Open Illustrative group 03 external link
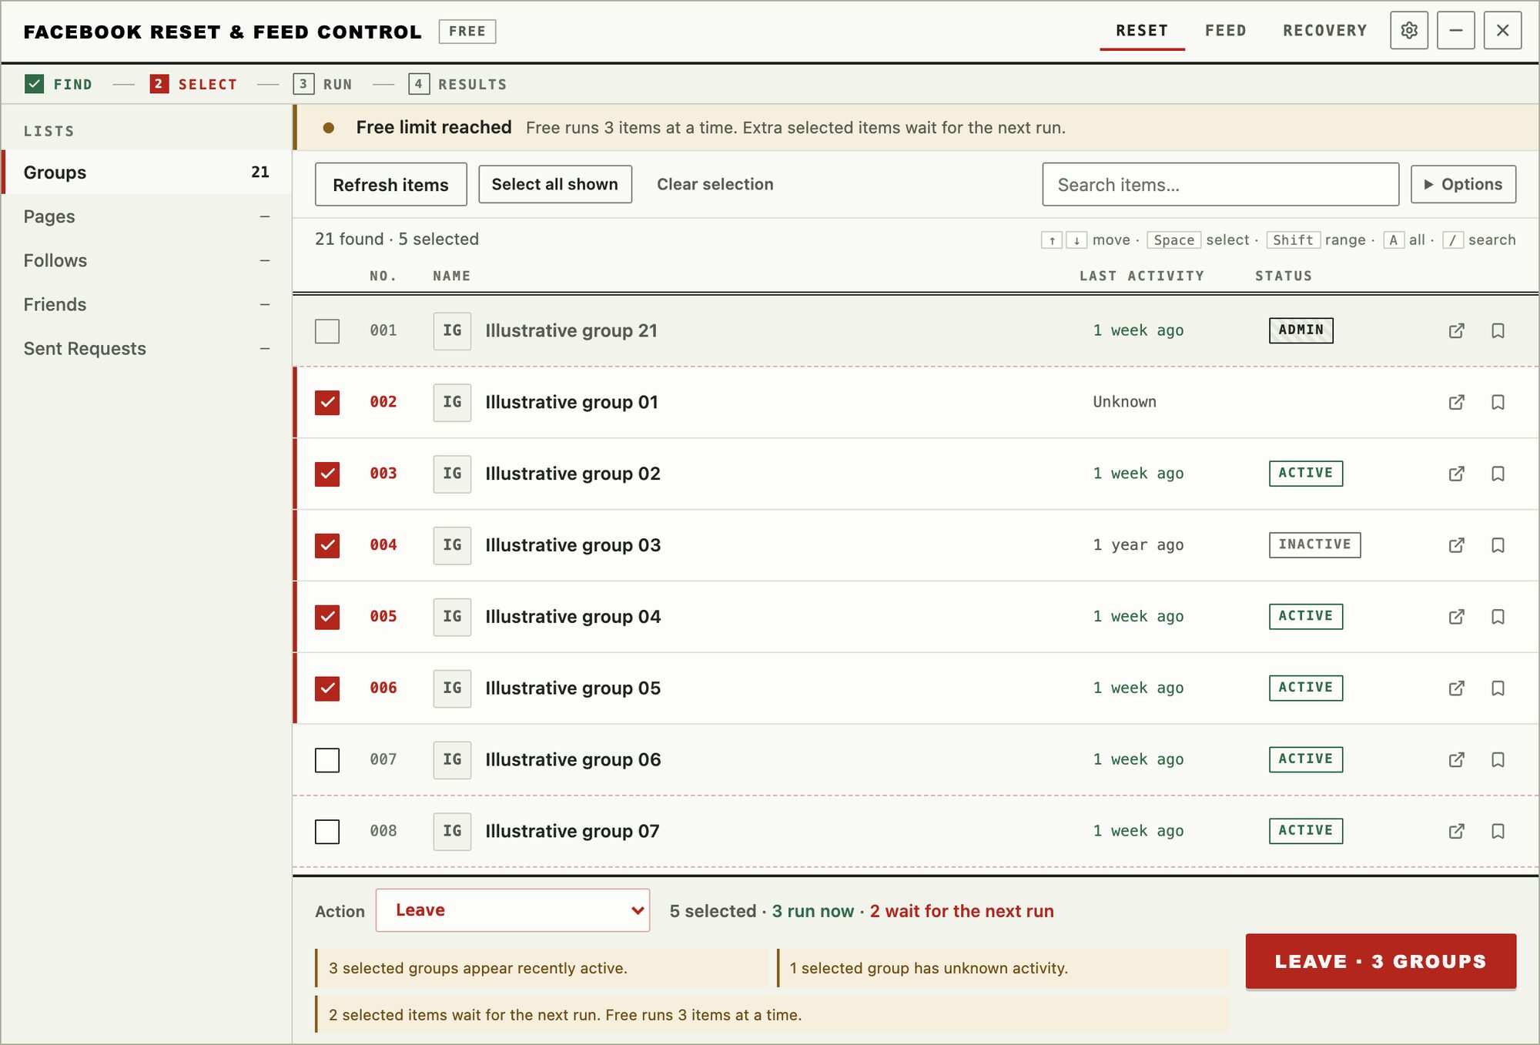This screenshot has height=1045, width=1540. point(1456,545)
